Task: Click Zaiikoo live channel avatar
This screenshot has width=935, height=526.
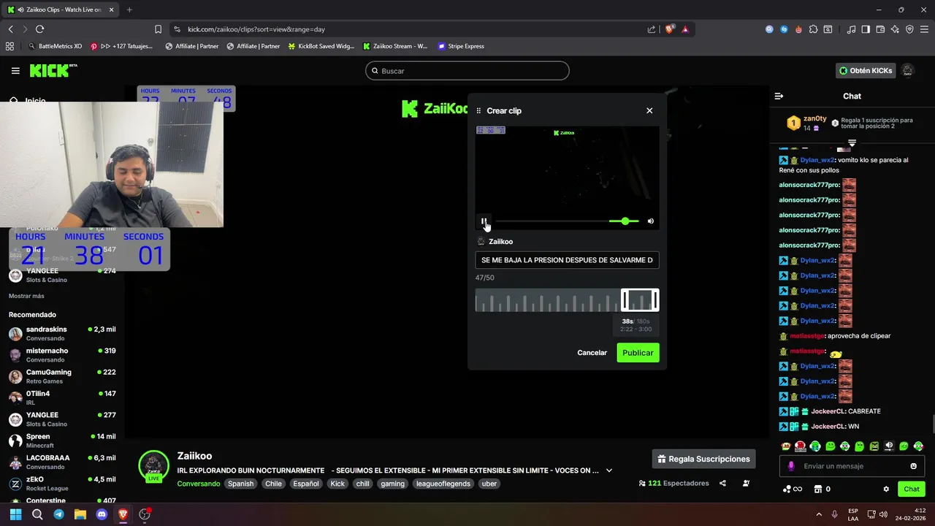Action: [x=153, y=466]
